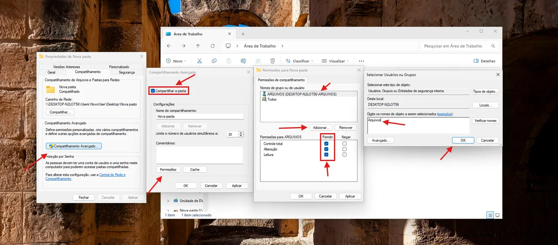Click the Paste icon in Explorer toolbar

[x=228, y=61]
